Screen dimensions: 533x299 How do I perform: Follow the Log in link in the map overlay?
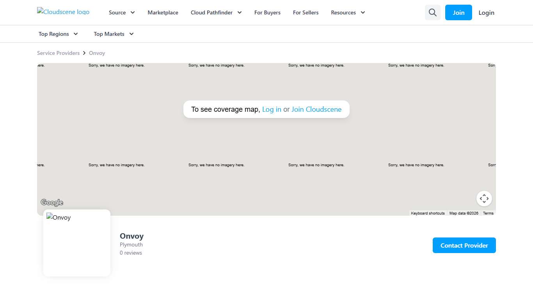coord(272,109)
